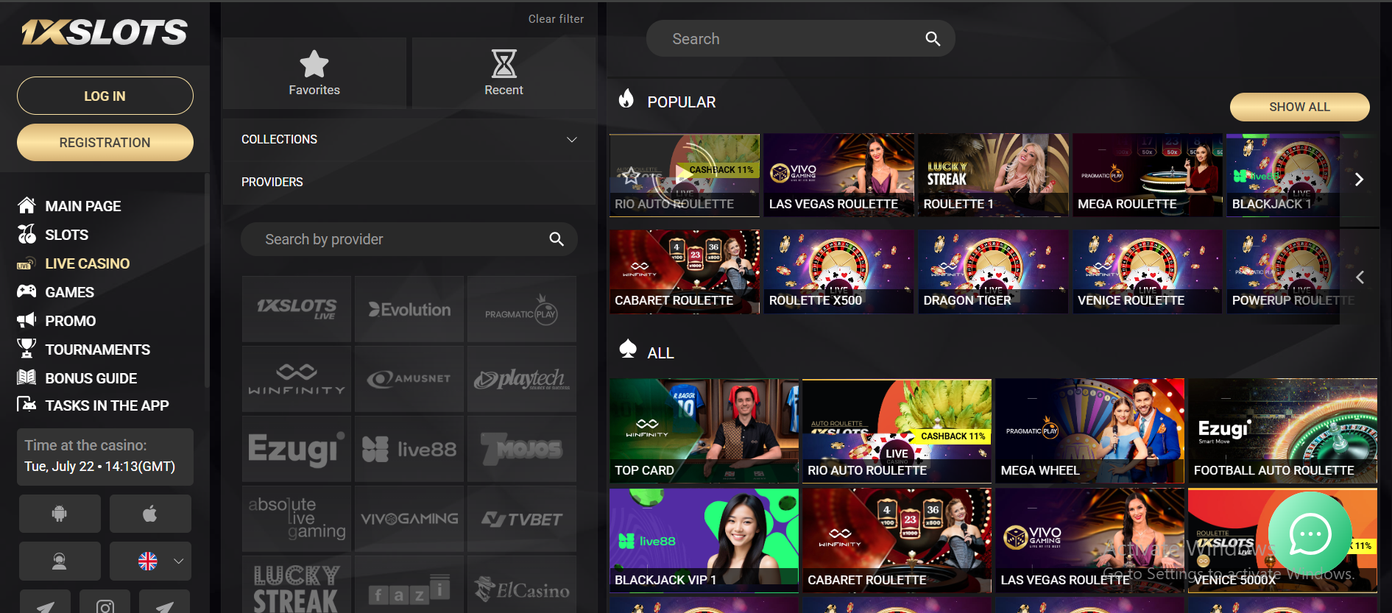
Task: Select live88 provider
Action: coord(409,449)
